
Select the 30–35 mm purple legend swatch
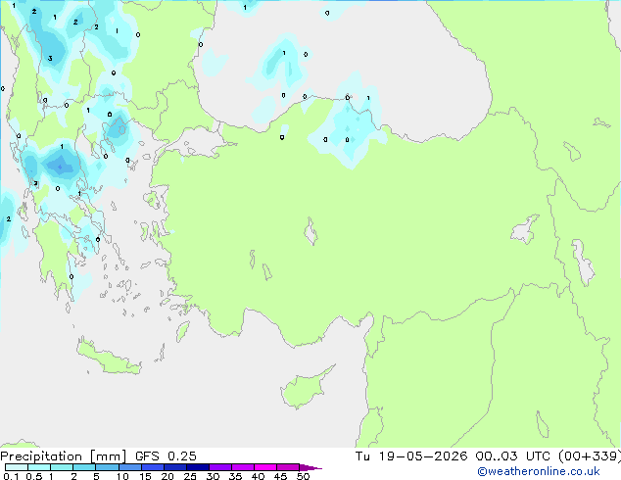pyautogui.click(x=220, y=467)
